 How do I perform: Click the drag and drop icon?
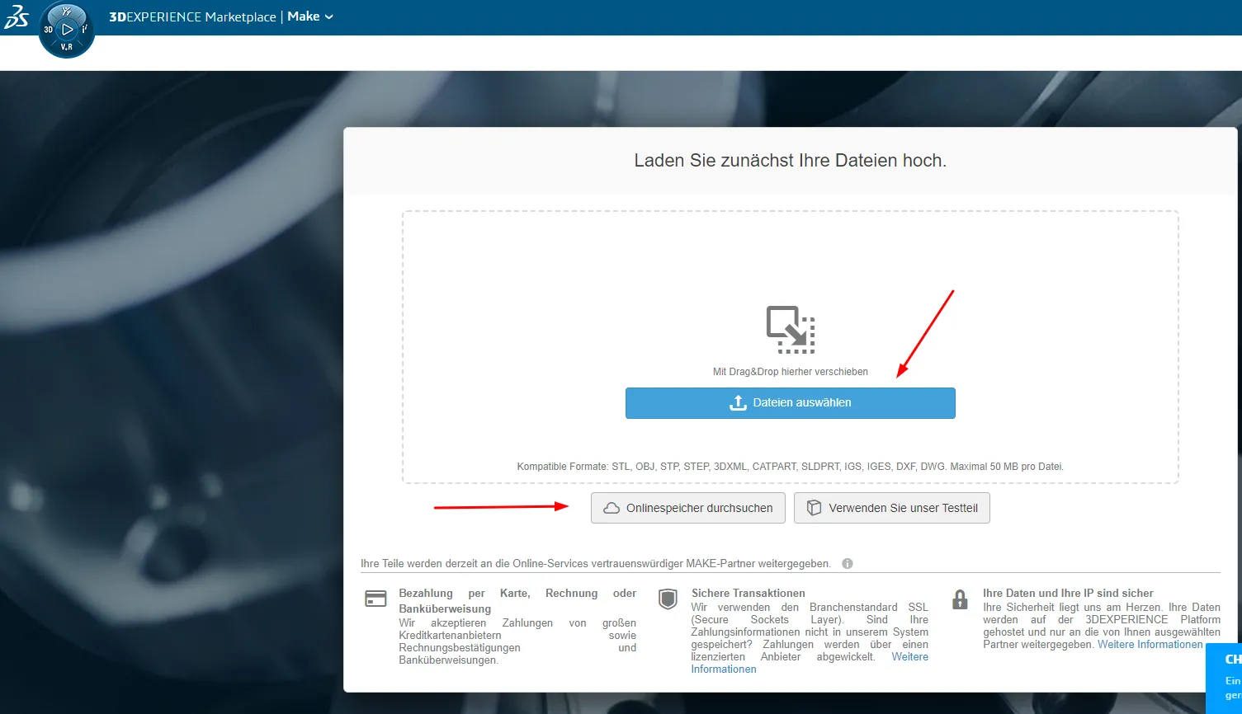(790, 330)
